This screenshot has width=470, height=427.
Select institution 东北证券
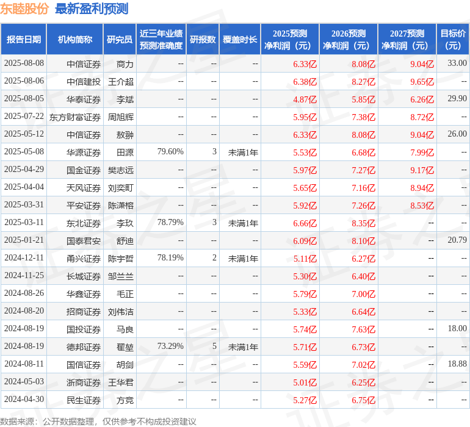pyautogui.click(x=84, y=223)
